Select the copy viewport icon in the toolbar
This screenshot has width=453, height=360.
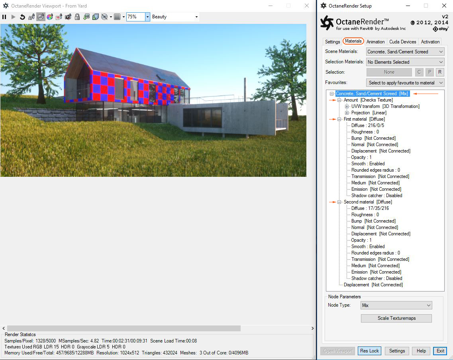point(96,17)
